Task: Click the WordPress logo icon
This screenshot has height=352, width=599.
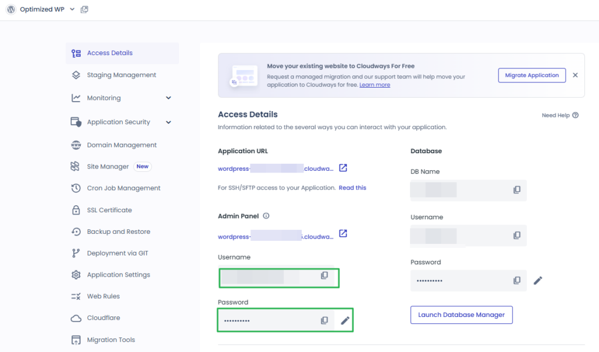Action: coord(11,9)
